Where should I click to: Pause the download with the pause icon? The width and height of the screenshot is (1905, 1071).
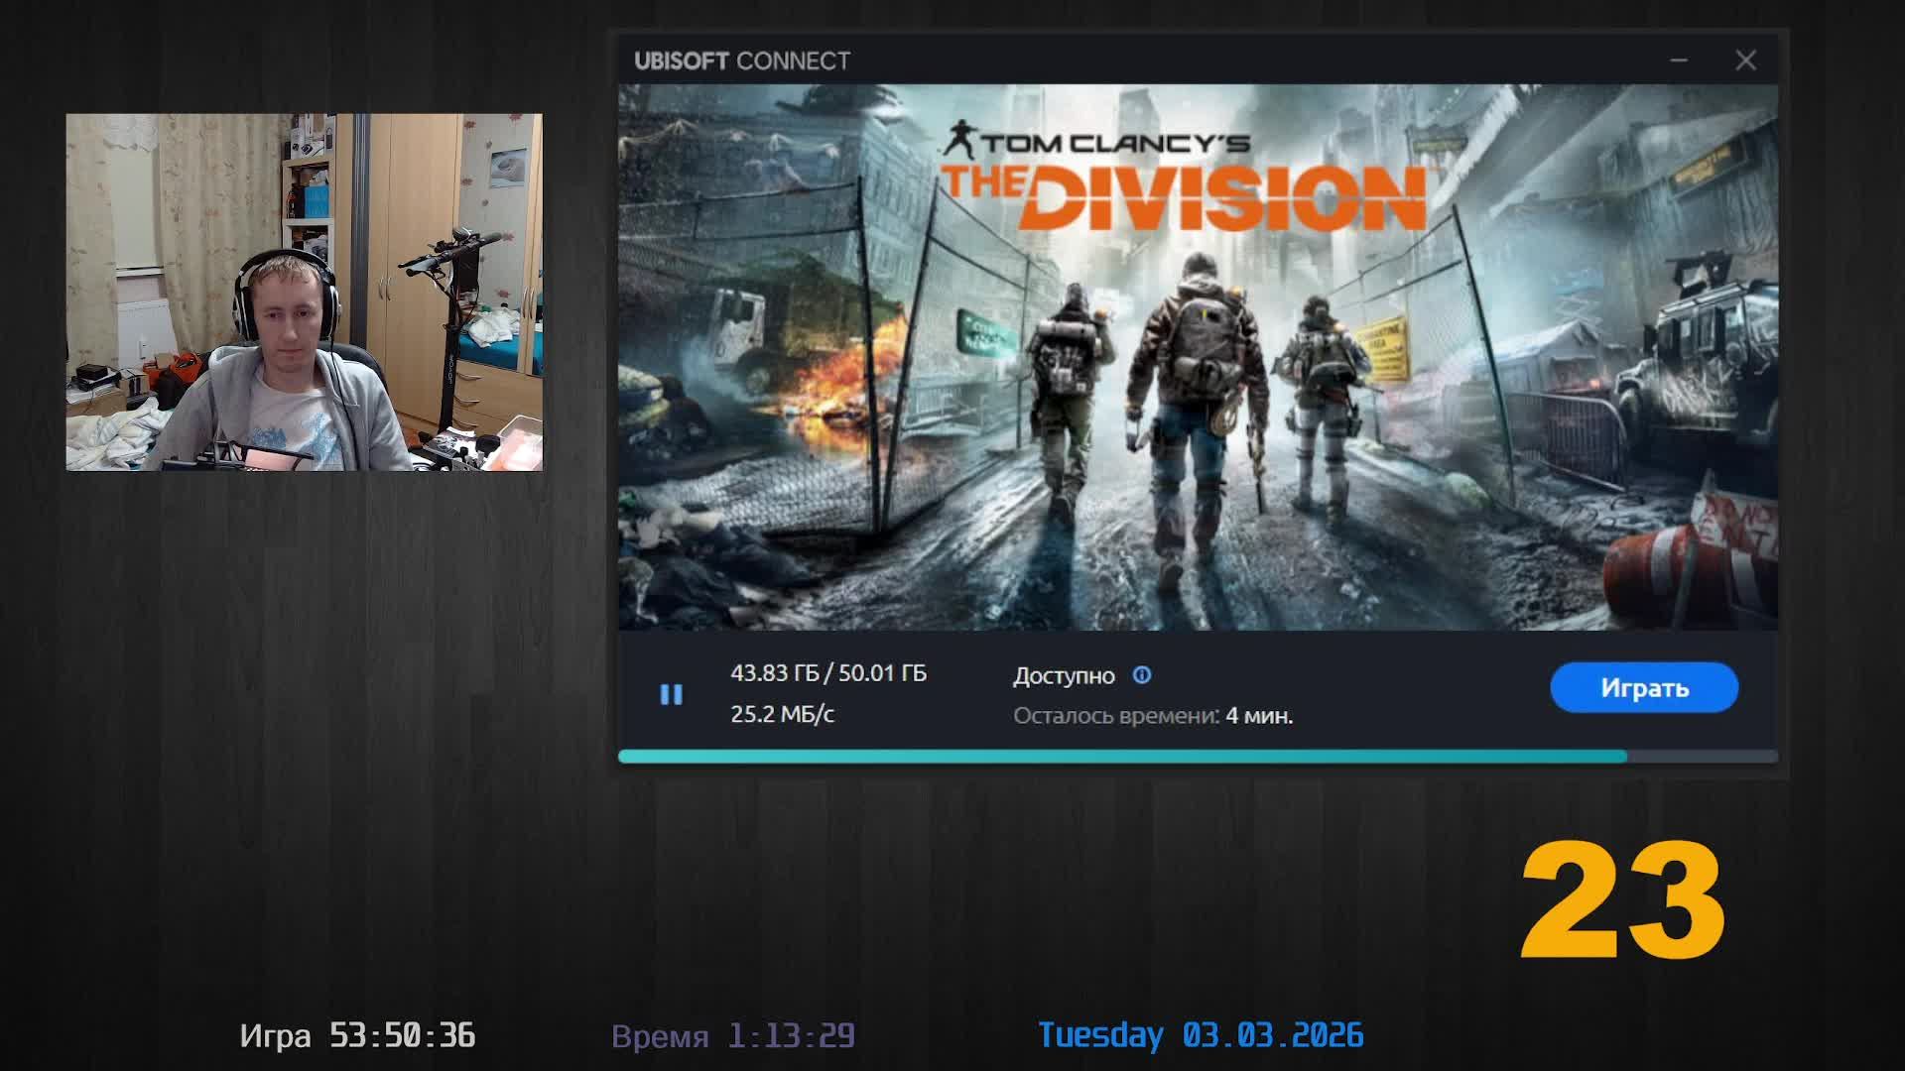coord(672,694)
